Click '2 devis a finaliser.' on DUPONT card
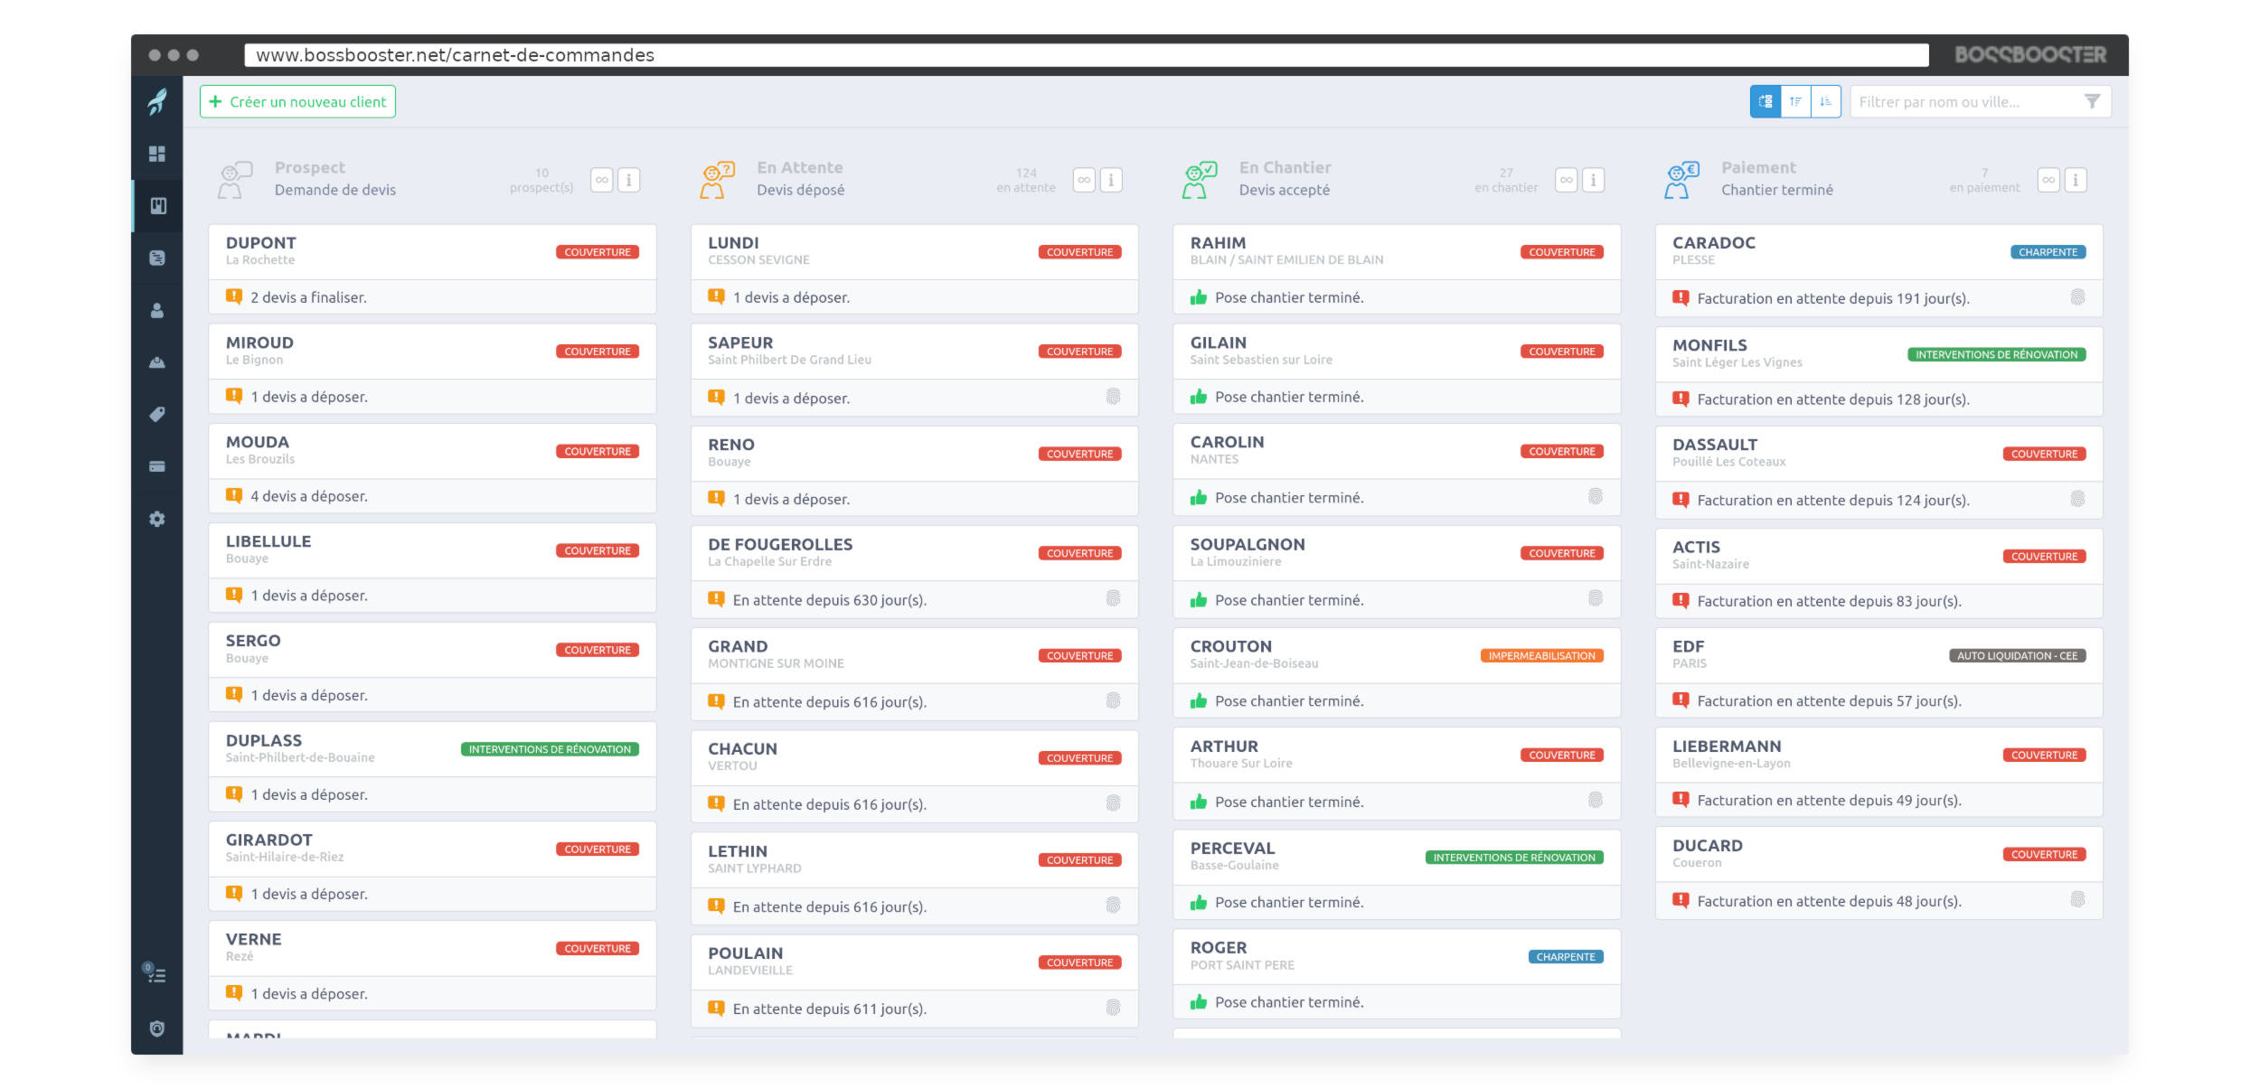2260x1089 pixels. (x=308, y=297)
